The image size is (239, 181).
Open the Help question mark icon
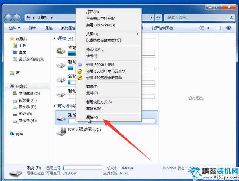(x=229, y=28)
